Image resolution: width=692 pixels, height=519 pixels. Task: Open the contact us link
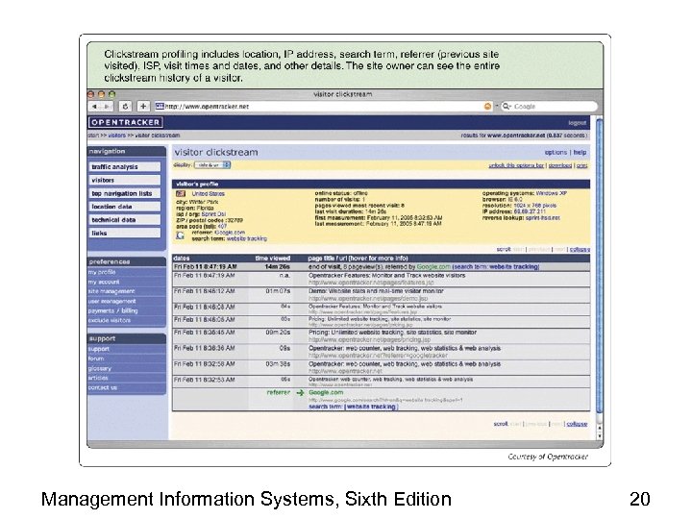103,388
